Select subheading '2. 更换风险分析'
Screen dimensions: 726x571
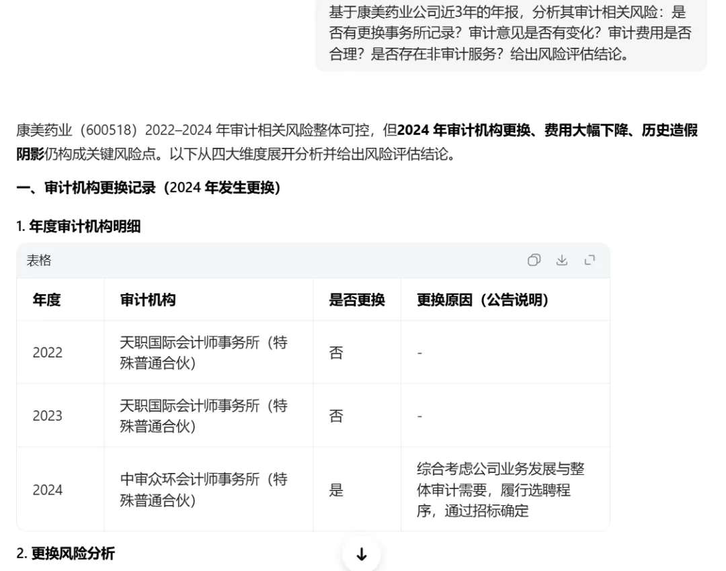tap(65, 554)
